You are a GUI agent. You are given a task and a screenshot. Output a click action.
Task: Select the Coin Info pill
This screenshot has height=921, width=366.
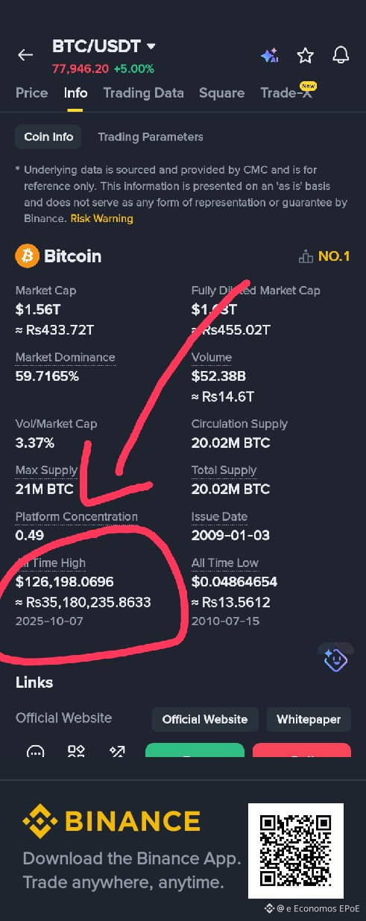click(x=48, y=137)
